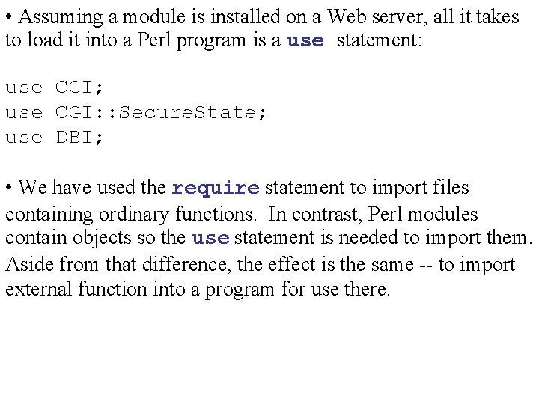The width and height of the screenshot is (539, 404).
Task: Click the second bullet point before 'We have'
Action: 9,187
